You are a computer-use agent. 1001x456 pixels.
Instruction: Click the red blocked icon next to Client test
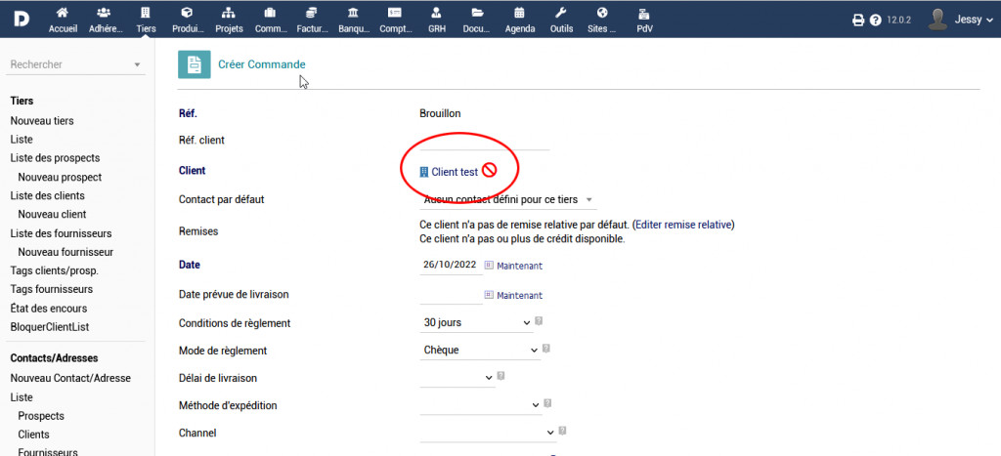[490, 171]
